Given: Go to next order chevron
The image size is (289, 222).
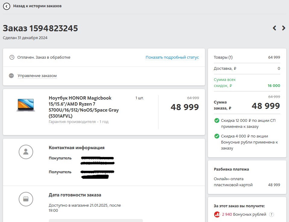Looking at the screenshot, I should coord(284,28).
